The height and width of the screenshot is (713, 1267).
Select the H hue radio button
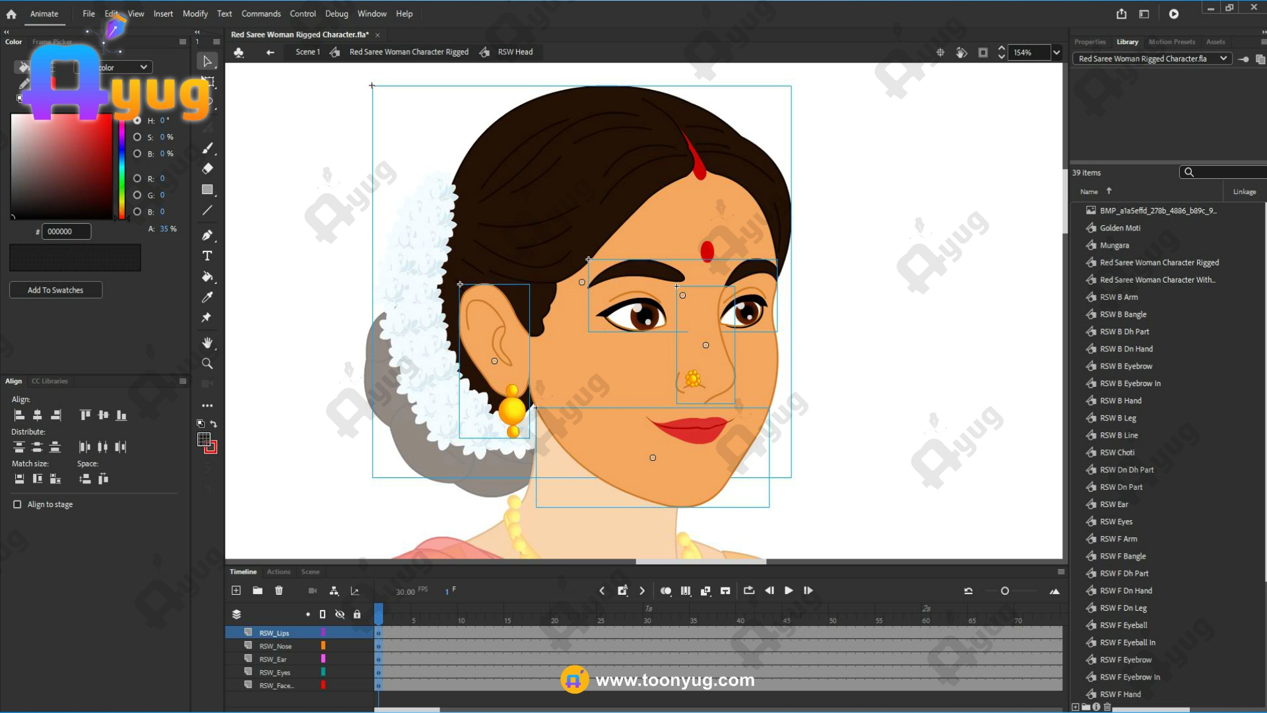tap(137, 120)
